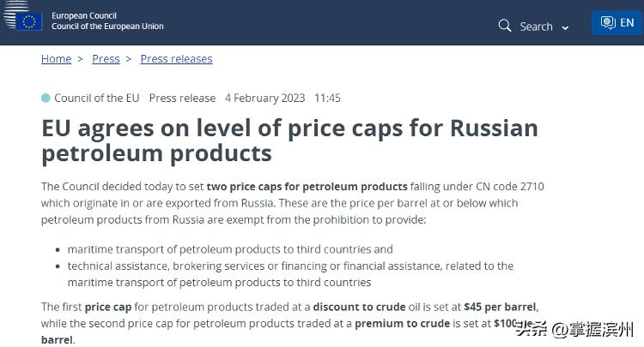Click the bold two price caps text
The height and width of the screenshot is (347, 644).
coord(307,186)
